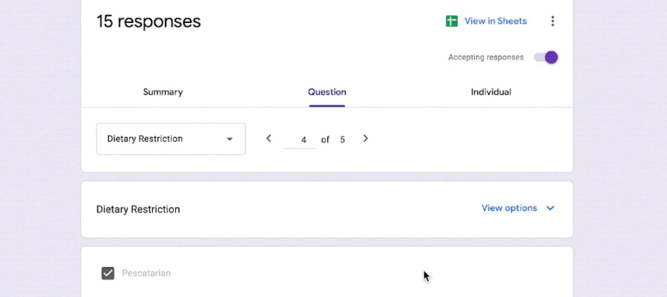
Task: Open the Dietary Restriction question selector box
Action: 170,139
